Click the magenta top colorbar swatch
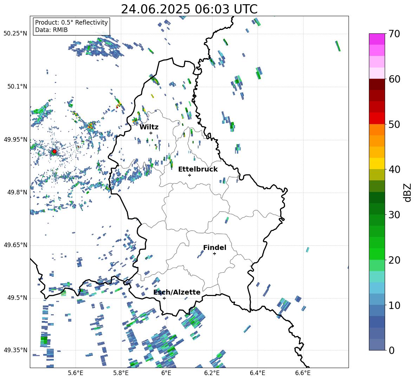Image resolution: width=416 pixels, height=380 pixels. pos(377,39)
